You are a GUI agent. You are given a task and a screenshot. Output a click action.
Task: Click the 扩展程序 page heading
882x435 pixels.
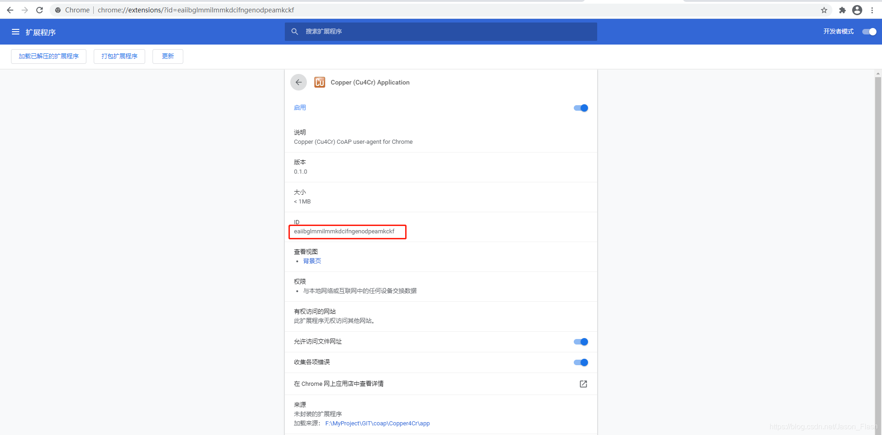tap(40, 32)
